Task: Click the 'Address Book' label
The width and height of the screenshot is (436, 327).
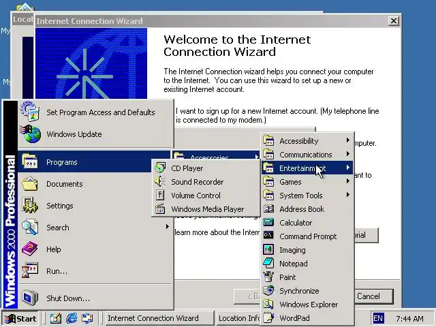Action: pyautogui.click(x=302, y=209)
